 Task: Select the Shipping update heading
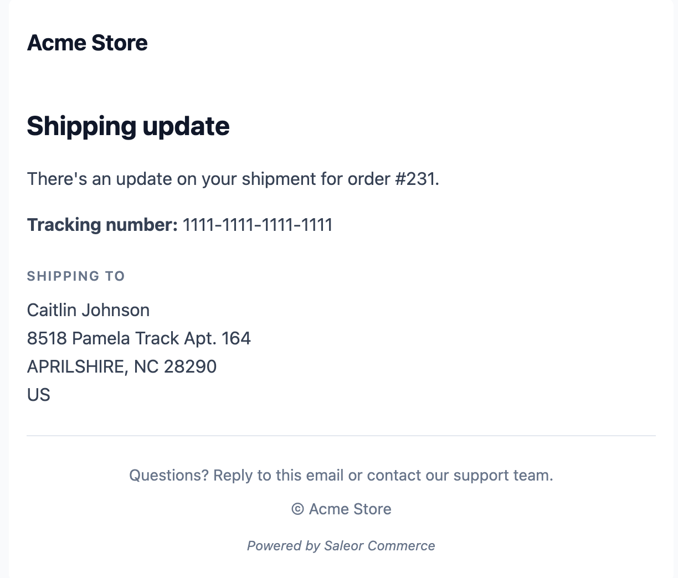point(128,126)
